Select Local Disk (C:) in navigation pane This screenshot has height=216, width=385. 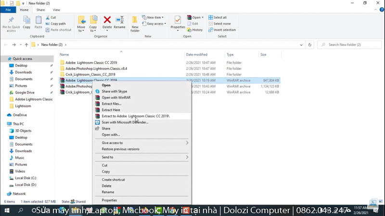[x=26, y=178]
